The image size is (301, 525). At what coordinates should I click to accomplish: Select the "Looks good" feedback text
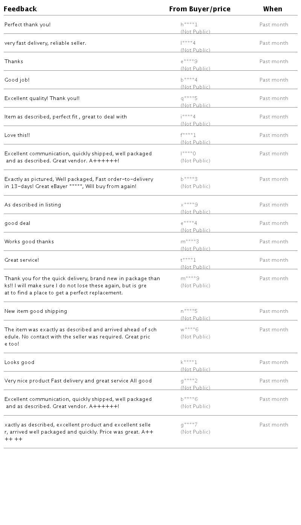19,363
